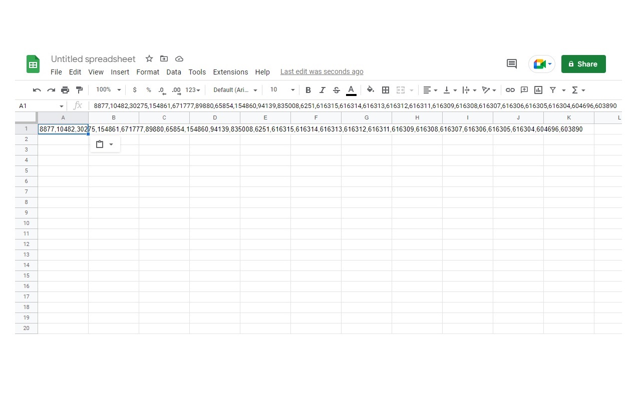The width and height of the screenshot is (641, 400).
Task: Open the horizontal align dropdown
Action: pos(430,90)
